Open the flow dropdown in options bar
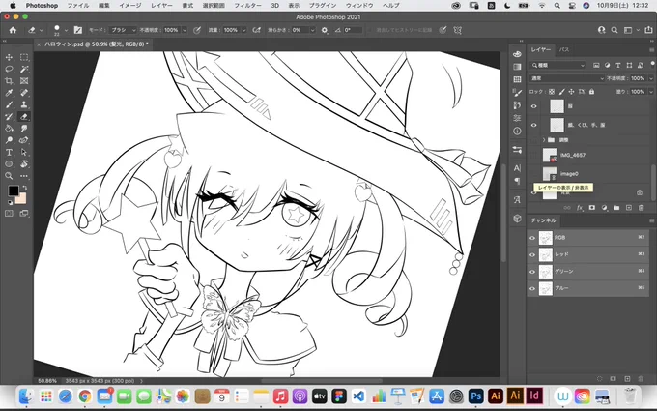Viewport: 657px width, 411px height. pos(243,30)
